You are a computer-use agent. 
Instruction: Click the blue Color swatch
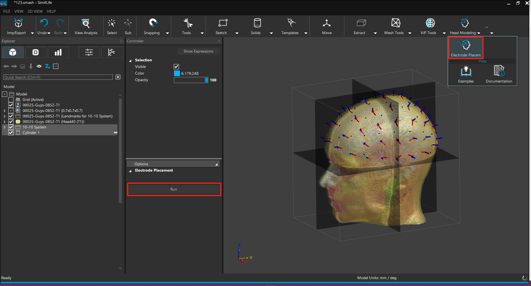tap(177, 73)
